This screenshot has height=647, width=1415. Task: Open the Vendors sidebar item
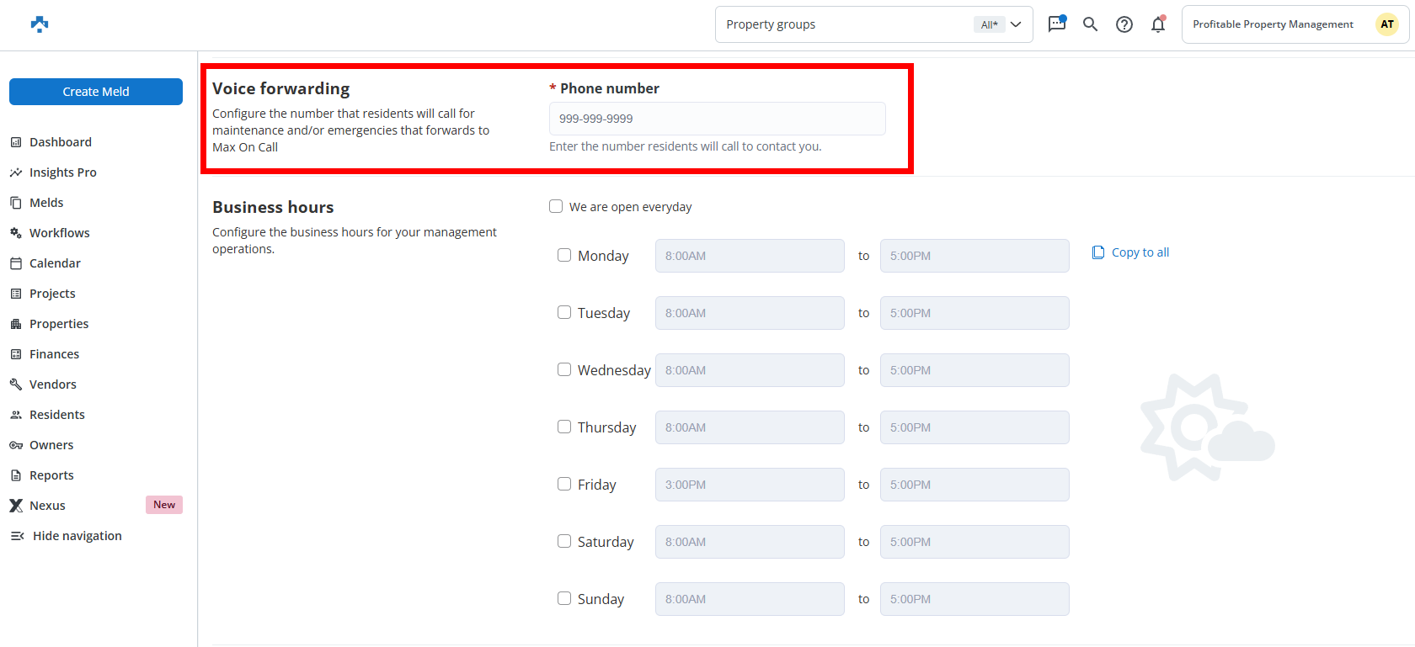coord(52,384)
